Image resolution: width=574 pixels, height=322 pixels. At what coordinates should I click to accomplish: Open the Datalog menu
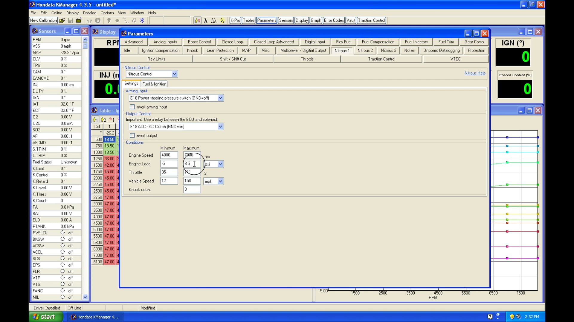[89, 13]
